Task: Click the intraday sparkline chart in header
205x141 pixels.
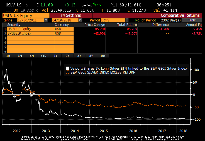Action: (x=92, y=5)
